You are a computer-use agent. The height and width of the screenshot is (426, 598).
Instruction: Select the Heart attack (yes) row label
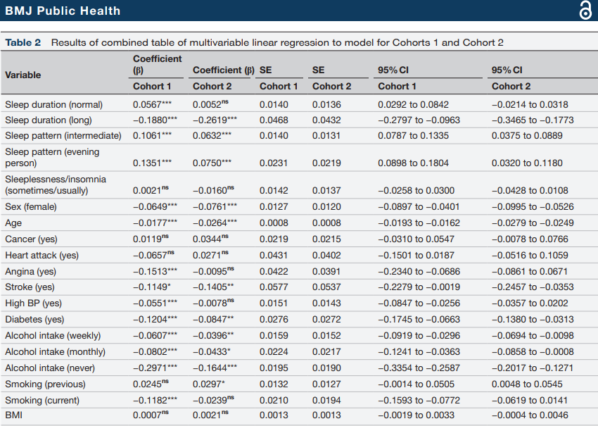pos(42,255)
